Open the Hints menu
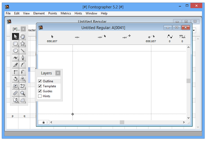The height and width of the screenshot is (141, 207). click(78, 13)
